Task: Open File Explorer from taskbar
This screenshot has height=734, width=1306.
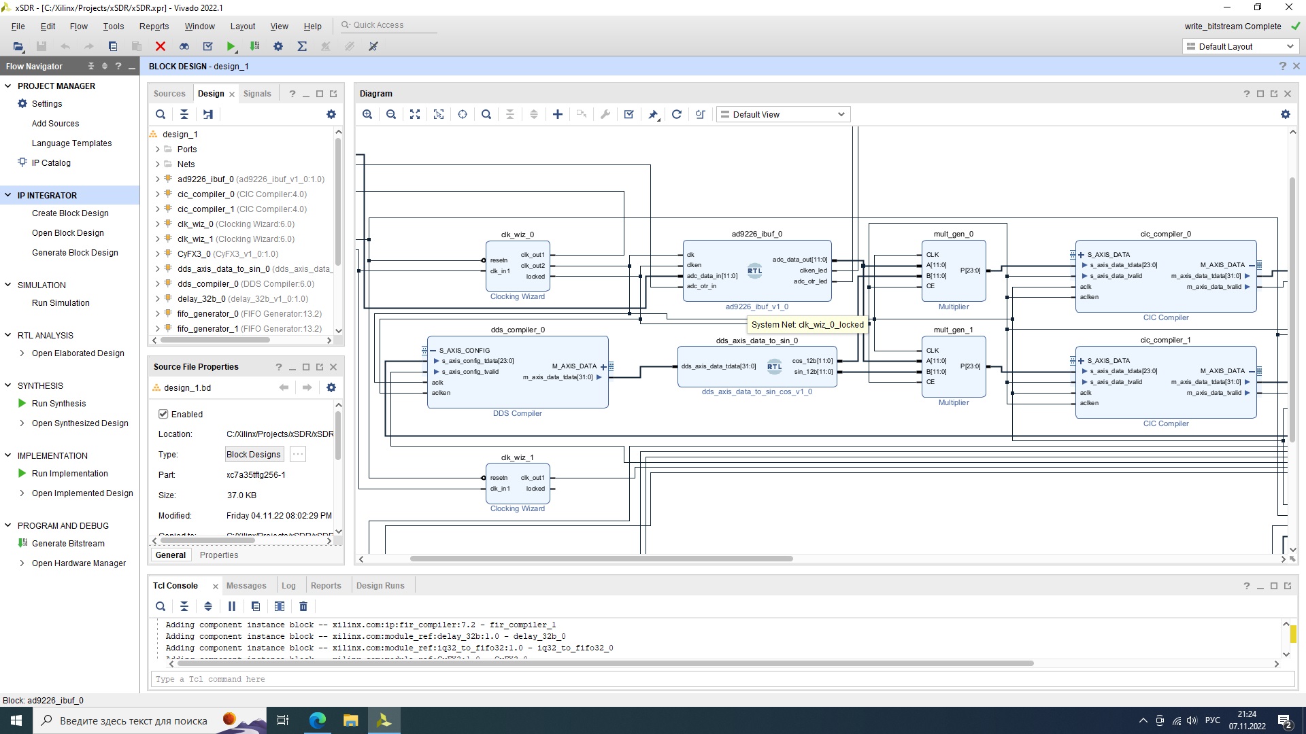Action: [x=350, y=720]
